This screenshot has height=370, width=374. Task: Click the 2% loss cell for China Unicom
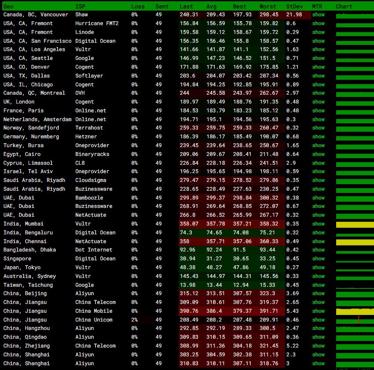(134, 320)
